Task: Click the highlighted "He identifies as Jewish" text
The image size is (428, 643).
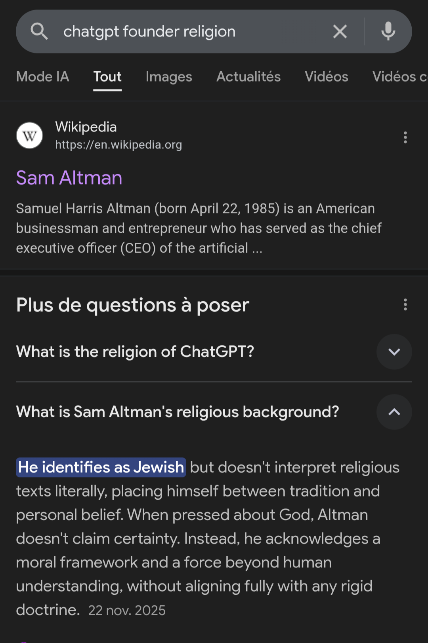Action: point(101,467)
